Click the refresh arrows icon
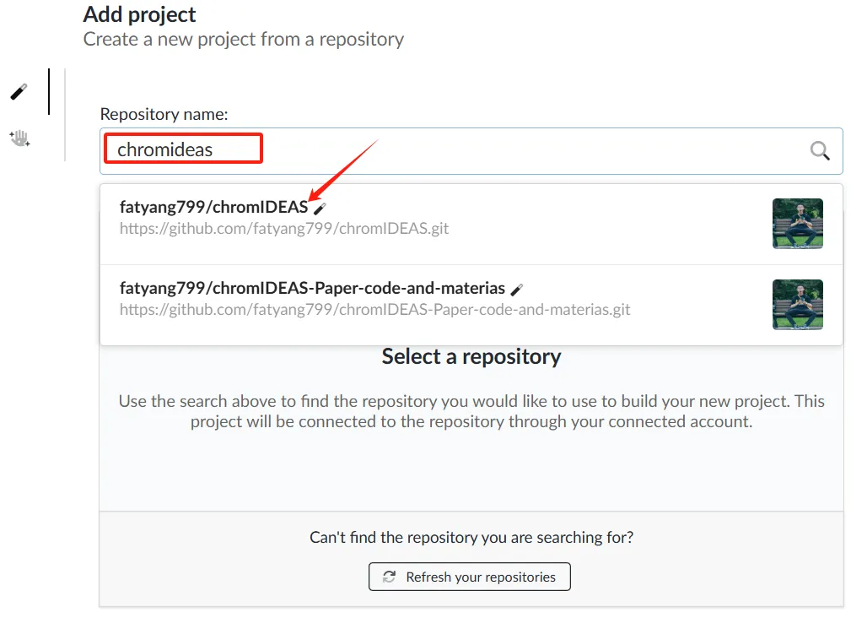 click(x=389, y=577)
